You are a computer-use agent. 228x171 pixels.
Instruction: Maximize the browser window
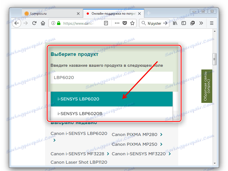[x=203, y=11]
